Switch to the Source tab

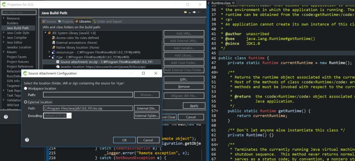(49, 22)
